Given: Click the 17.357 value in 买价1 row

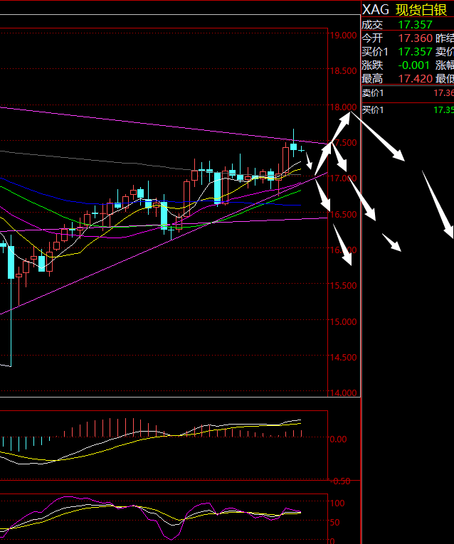Looking at the screenshot, I should click(x=415, y=52).
